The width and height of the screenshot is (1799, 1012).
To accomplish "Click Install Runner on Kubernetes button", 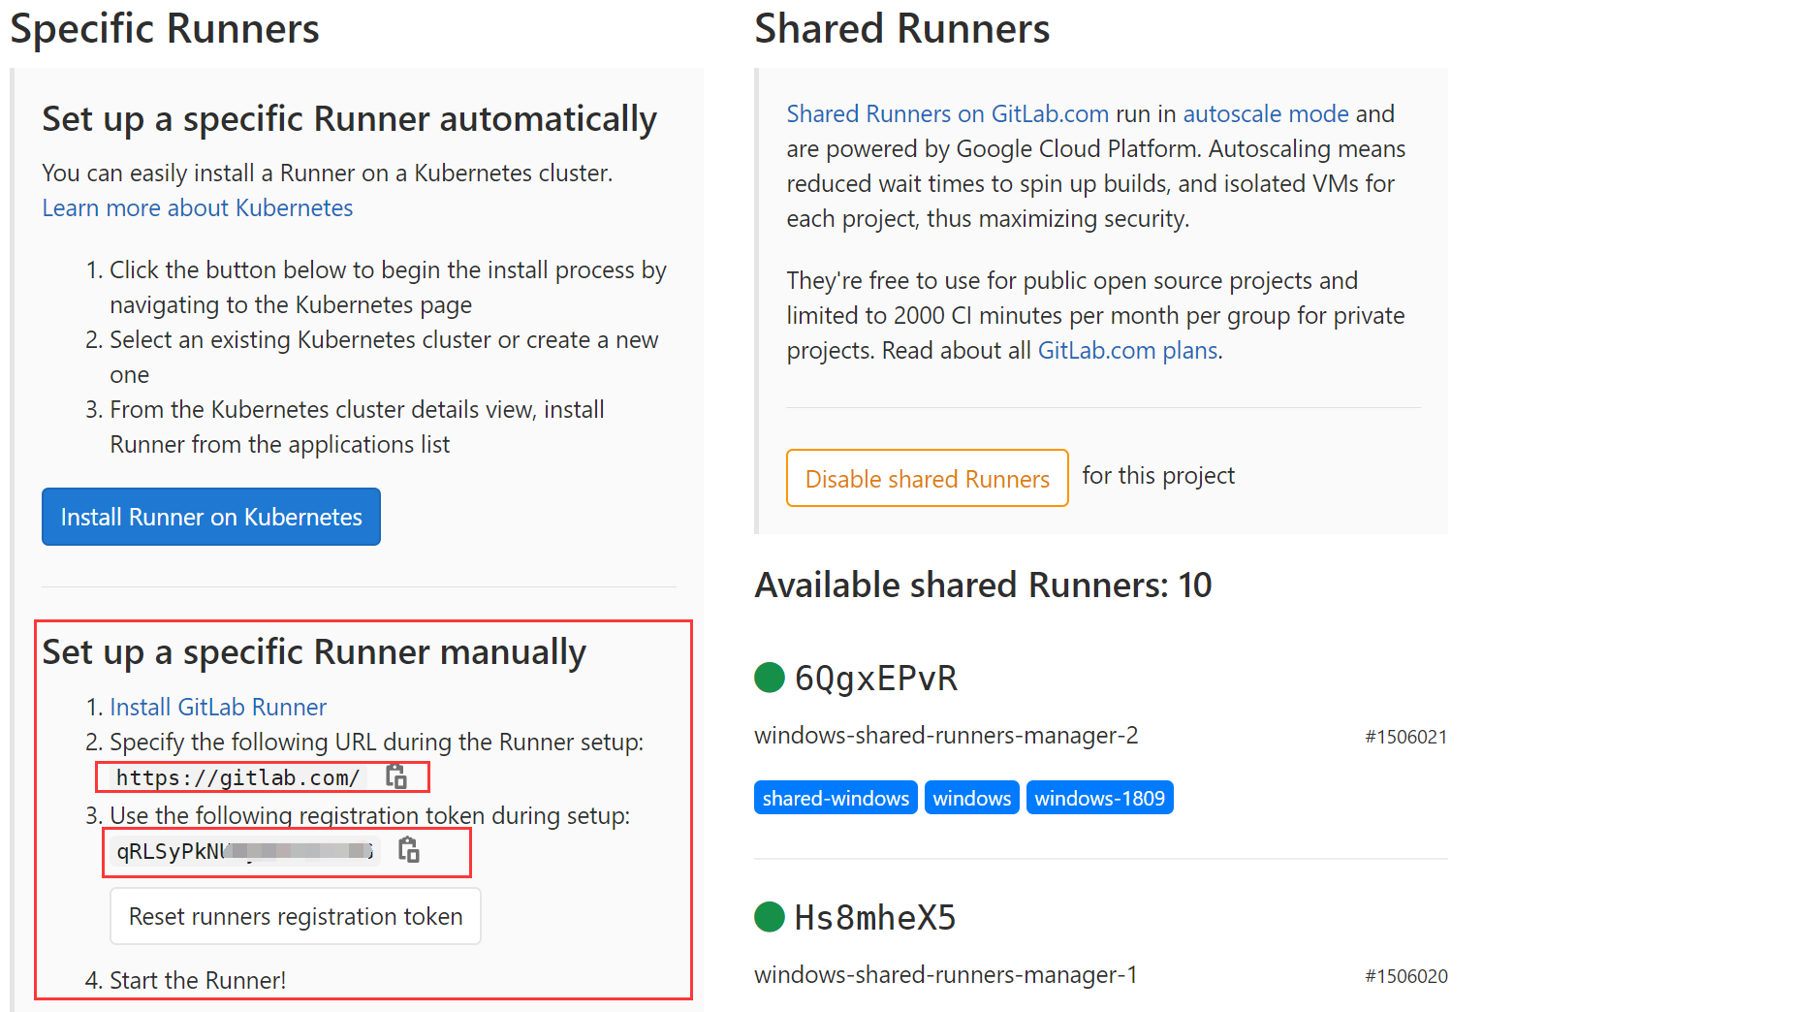I will click(211, 517).
